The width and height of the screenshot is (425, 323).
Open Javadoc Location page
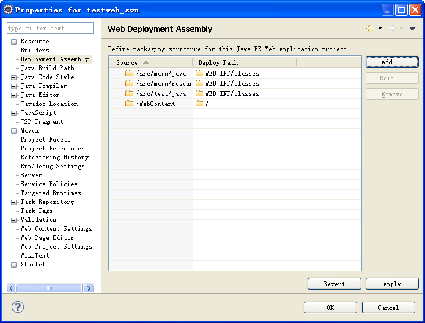click(49, 104)
